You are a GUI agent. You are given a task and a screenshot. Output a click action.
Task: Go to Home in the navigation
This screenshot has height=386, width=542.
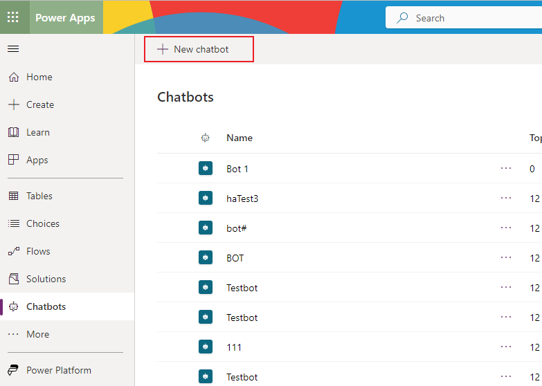click(67, 77)
